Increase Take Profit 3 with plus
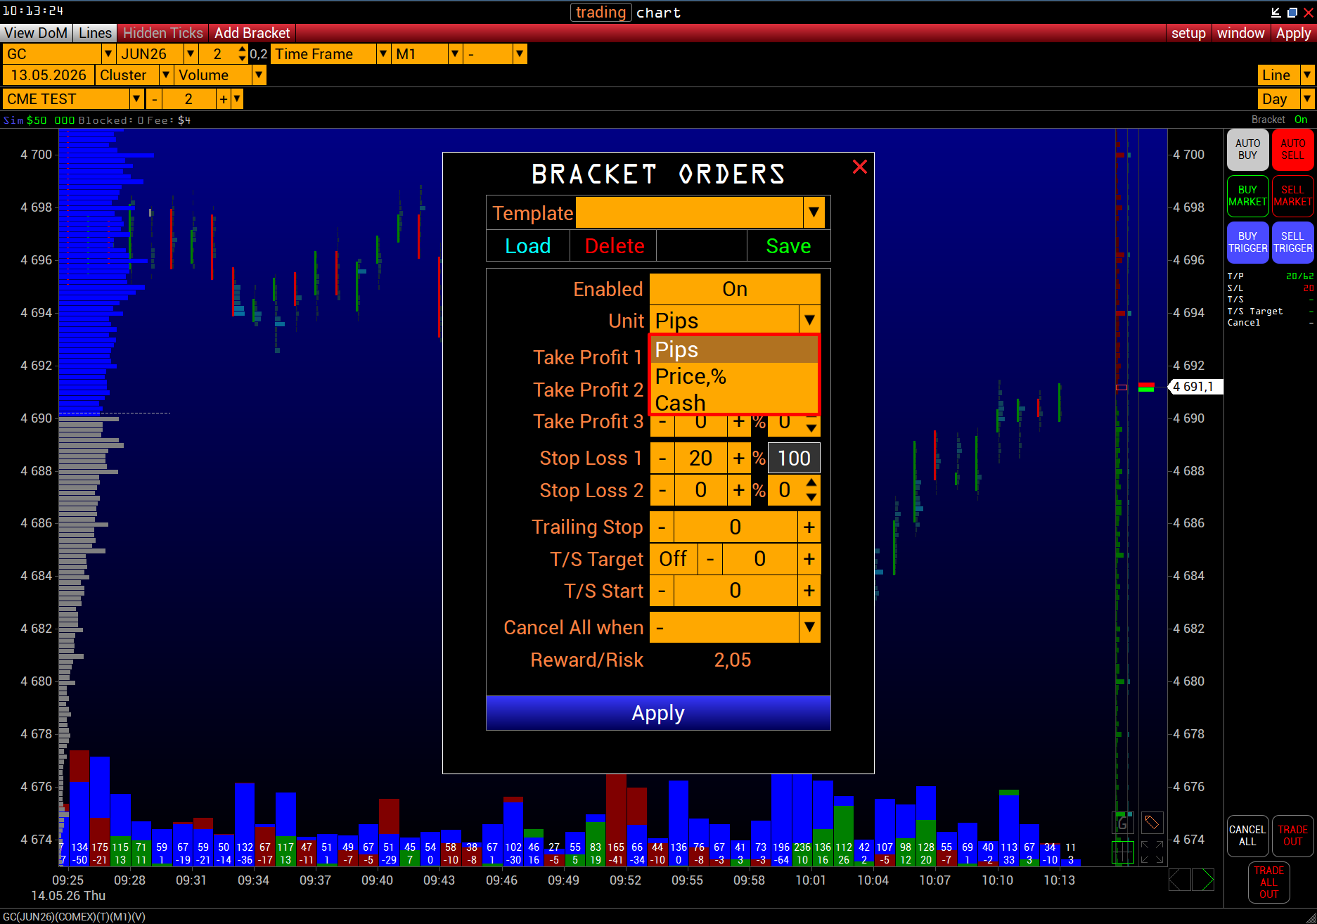 [738, 422]
